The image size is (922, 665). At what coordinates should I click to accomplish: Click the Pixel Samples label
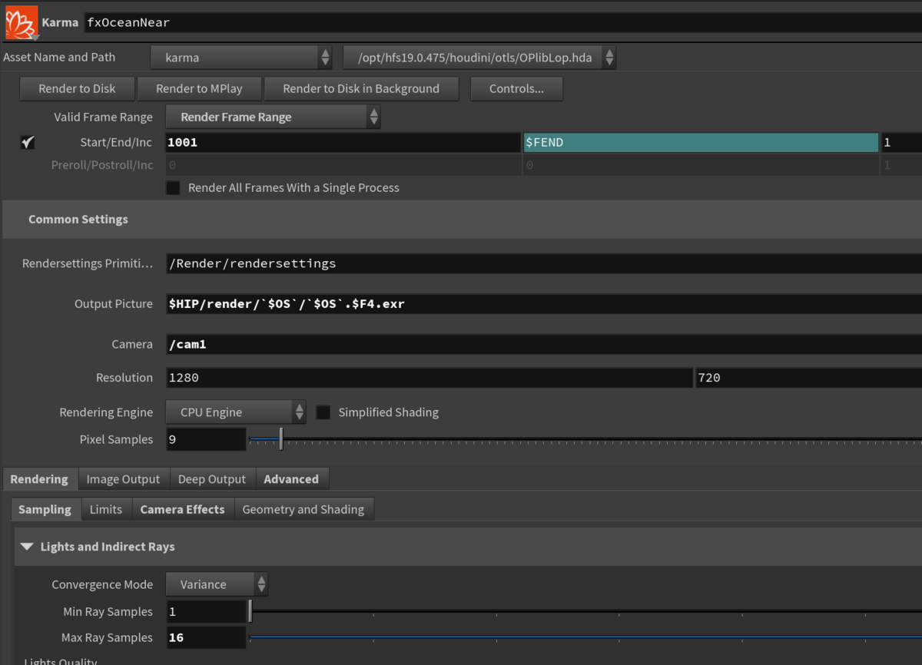click(116, 440)
